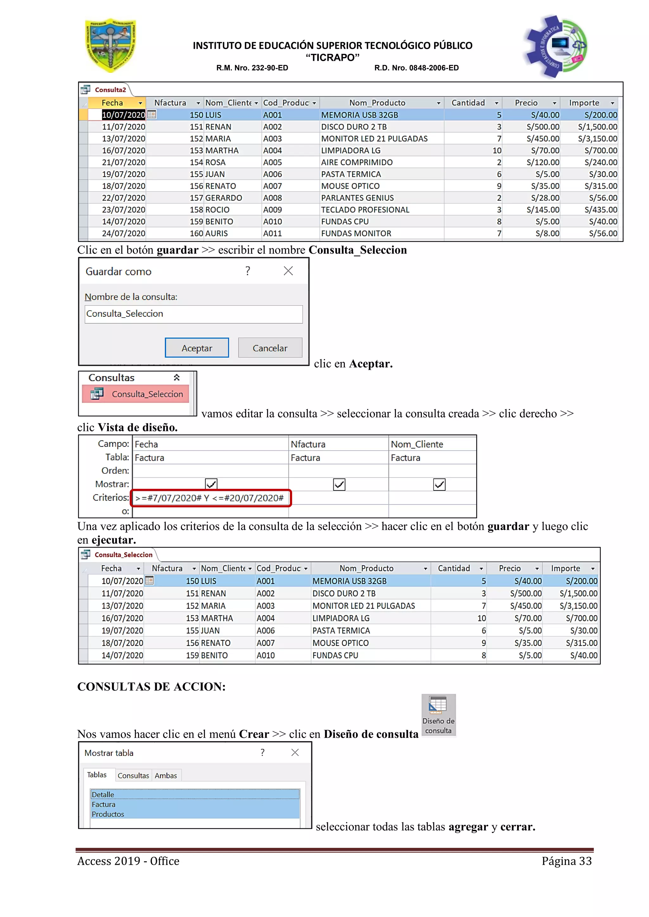Toggle the Mostrar checkbox under Nfactura
This screenshot has height=917, width=649.
[339, 484]
